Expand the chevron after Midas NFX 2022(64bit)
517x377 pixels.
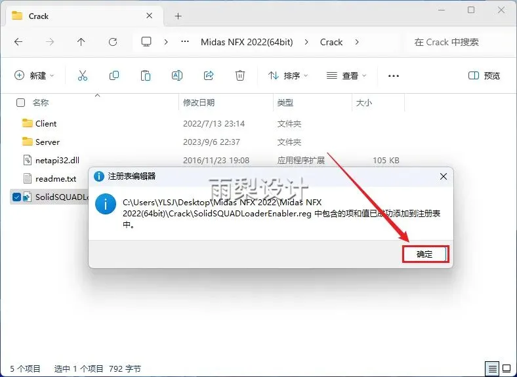click(x=306, y=42)
